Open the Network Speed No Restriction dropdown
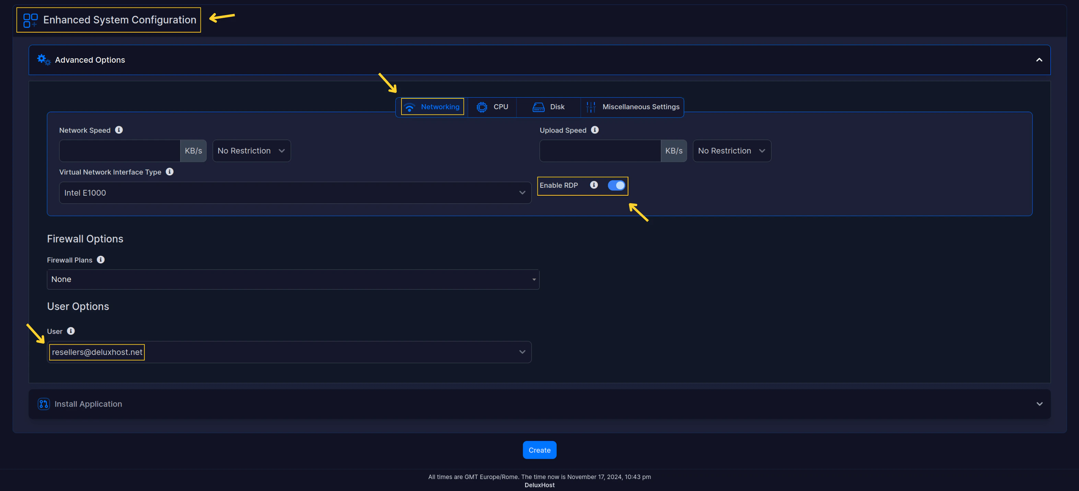This screenshot has width=1079, height=491. click(x=251, y=151)
